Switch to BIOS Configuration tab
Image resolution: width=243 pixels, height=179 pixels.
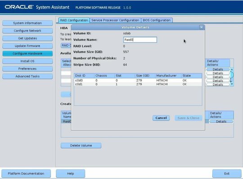(x=157, y=20)
